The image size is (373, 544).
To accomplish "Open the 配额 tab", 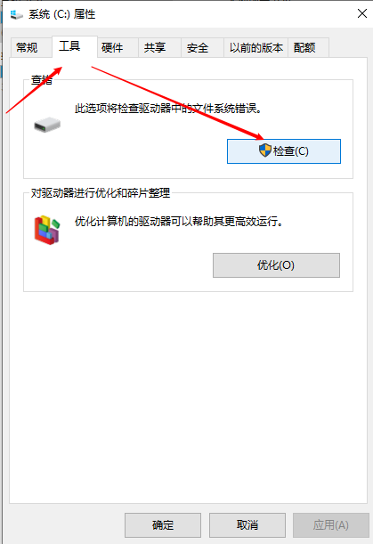I will click(304, 47).
